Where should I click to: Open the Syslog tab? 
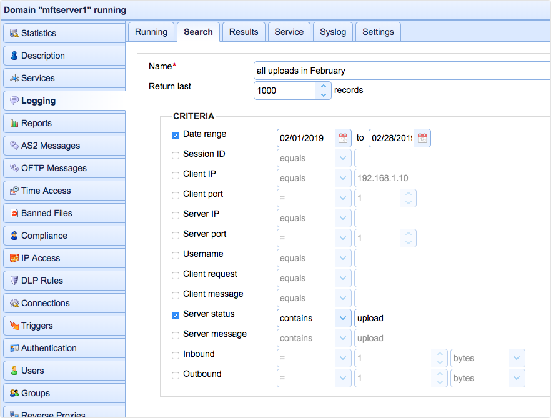coord(332,31)
